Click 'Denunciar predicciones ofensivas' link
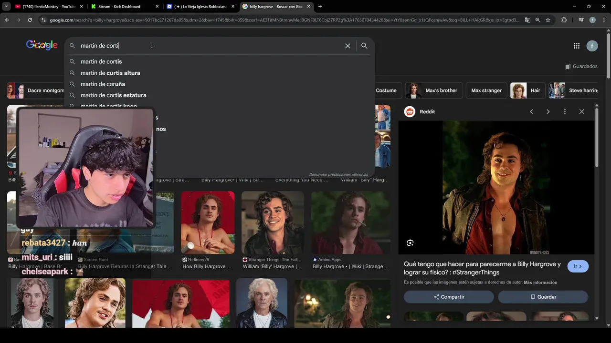This screenshot has width=611, height=343. (338, 175)
